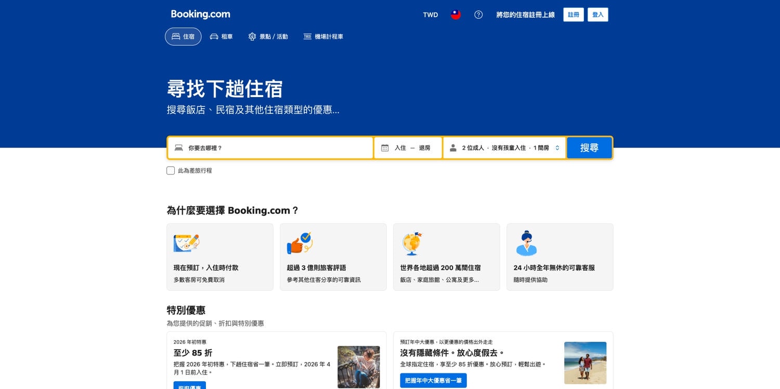
Task: Click the 世界各地超過 200 萬間住宿 card
Action: tap(447, 257)
